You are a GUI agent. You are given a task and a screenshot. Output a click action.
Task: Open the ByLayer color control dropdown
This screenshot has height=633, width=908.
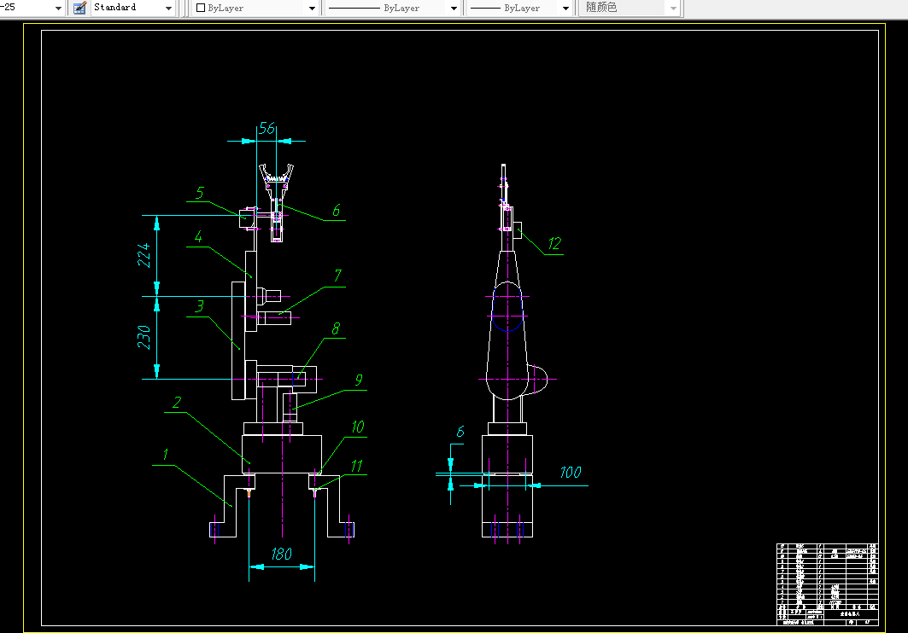(312, 8)
